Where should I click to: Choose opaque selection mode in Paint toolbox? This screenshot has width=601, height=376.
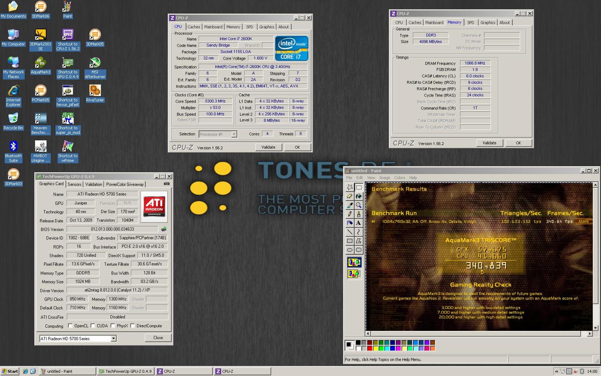[x=354, y=262]
